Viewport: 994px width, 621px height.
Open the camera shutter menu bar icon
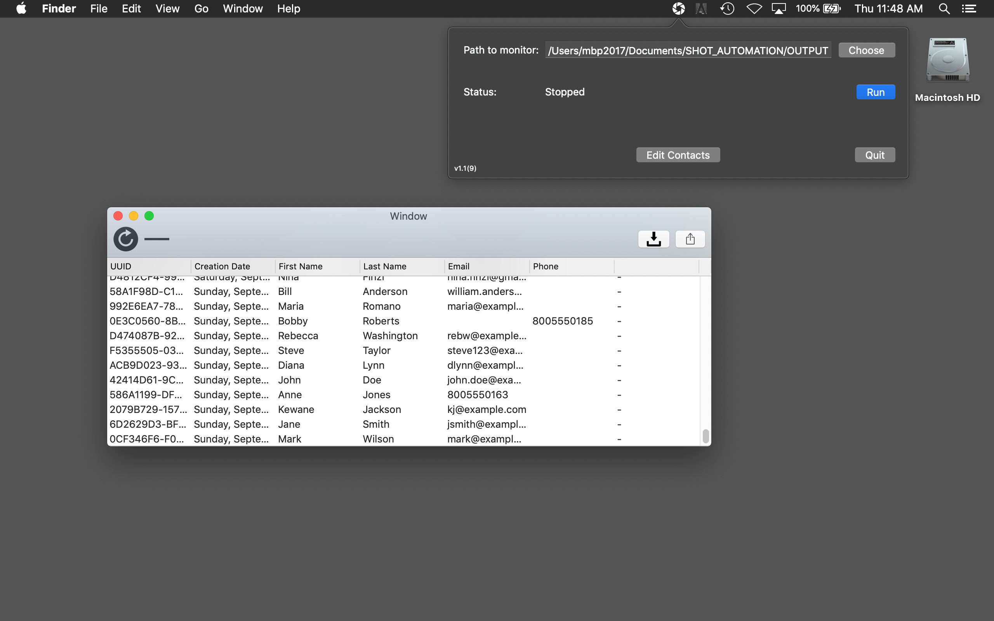[679, 9]
